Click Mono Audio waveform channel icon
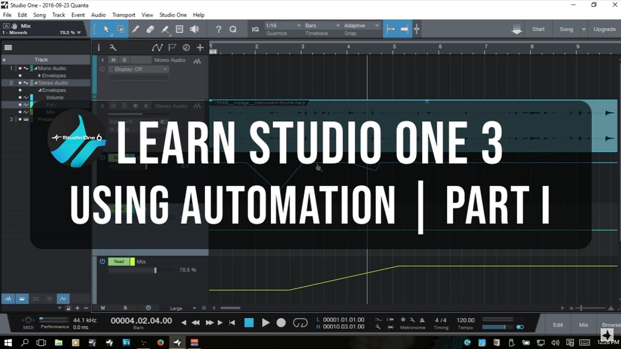Screen dimensions: 621x349 [197, 62]
